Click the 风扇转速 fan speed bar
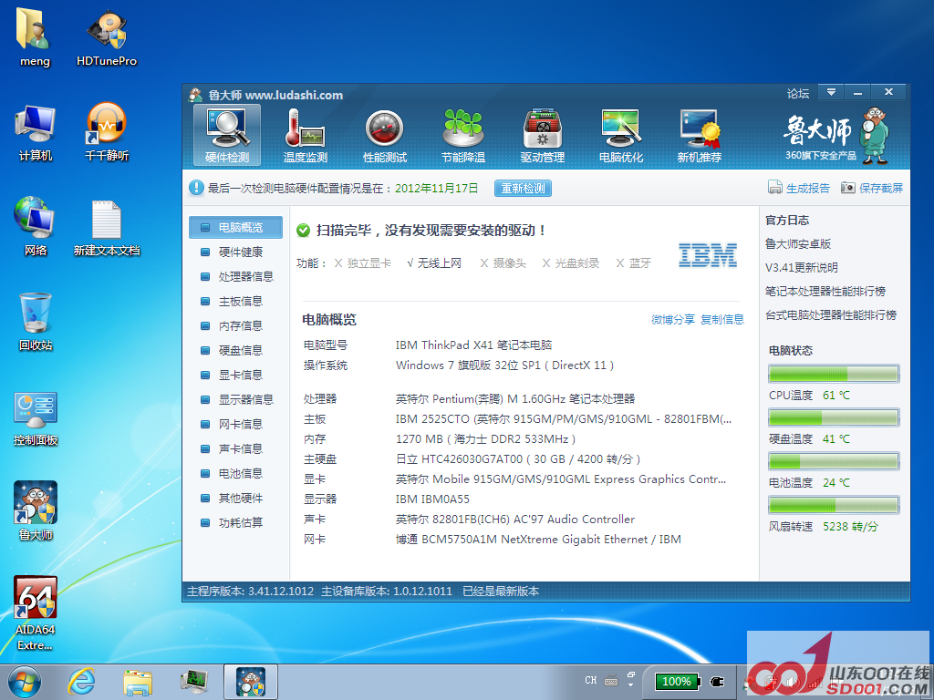Screen dimensions: 934x700 tap(834, 505)
